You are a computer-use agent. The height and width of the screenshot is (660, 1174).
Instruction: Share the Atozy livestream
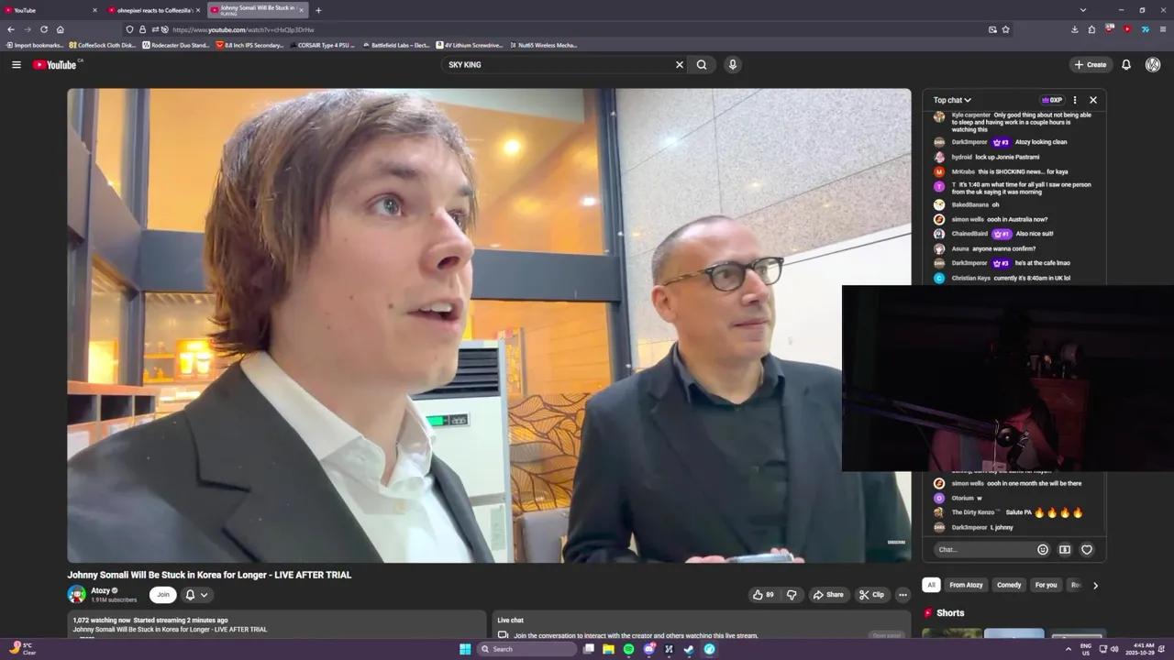pos(828,594)
